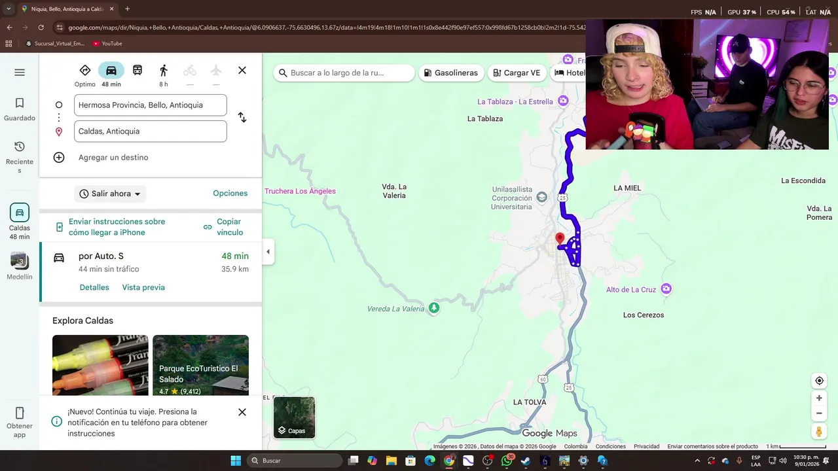This screenshot has width=838, height=471.
Task: Open the browser tab search dropdown
Action: pyautogui.click(x=9, y=9)
